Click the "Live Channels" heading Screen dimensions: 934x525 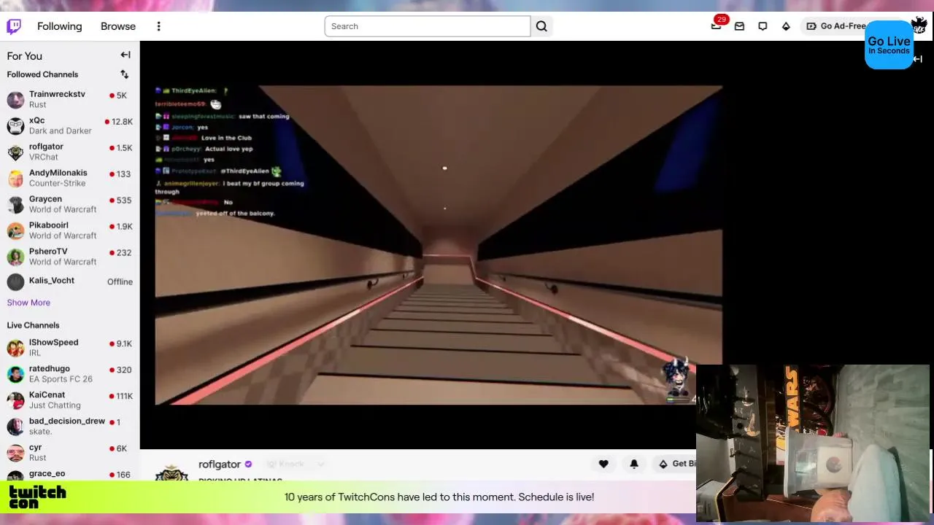33,325
